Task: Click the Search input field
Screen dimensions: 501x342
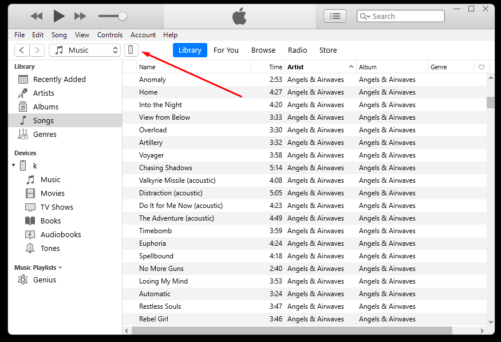Action: (x=401, y=16)
